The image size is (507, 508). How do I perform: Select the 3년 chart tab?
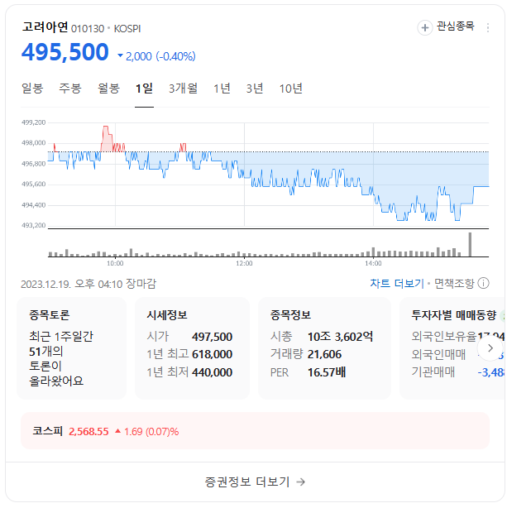[255, 89]
